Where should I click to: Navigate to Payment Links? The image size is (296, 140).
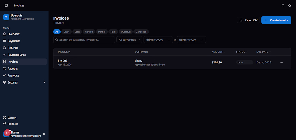pos(24,55)
